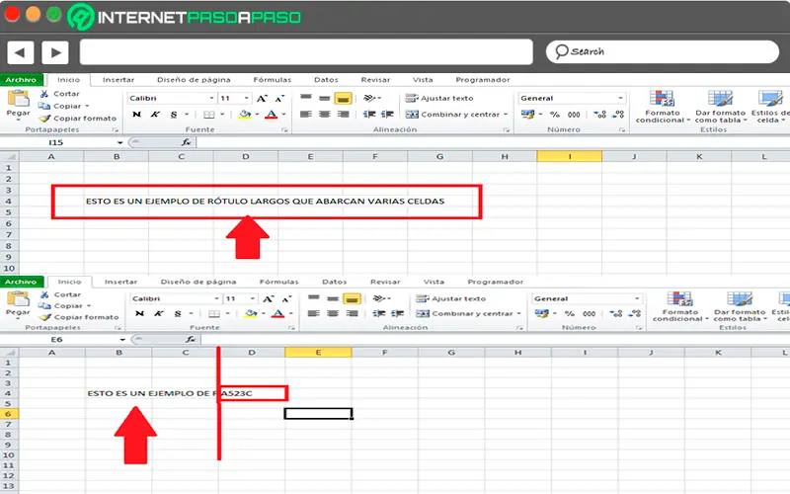Open Dar formato como tabla in the upper ribbon
This screenshot has height=494, width=790.
pyautogui.click(x=720, y=107)
